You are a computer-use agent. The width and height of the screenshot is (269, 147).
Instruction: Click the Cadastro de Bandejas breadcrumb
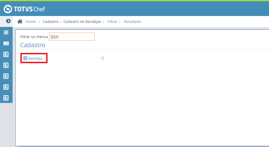82,21
